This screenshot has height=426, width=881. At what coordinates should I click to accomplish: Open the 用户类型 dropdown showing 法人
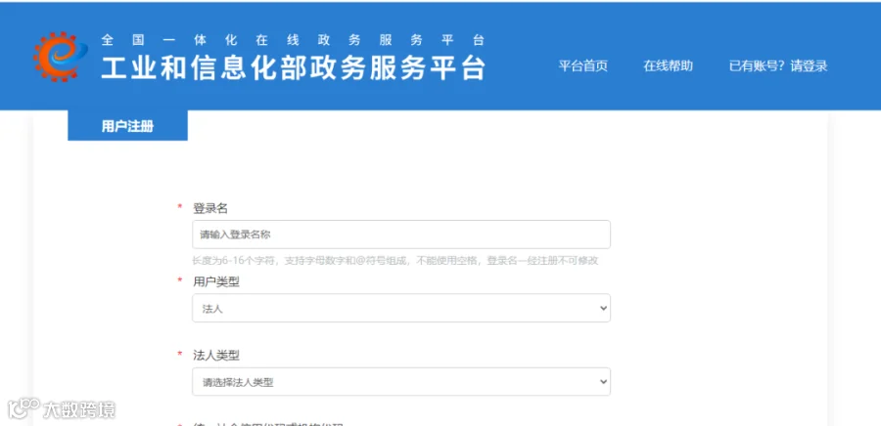coord(401,308)
